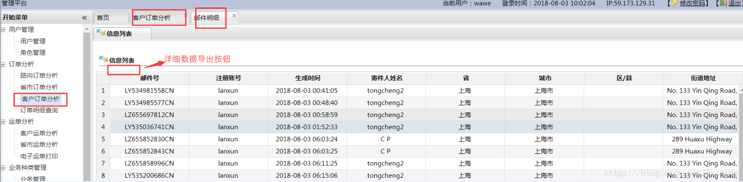This screenshot has width=743, height=182.
Task: Open 省市订单分析 in the sidebar
Action: (x=39, y=87)
